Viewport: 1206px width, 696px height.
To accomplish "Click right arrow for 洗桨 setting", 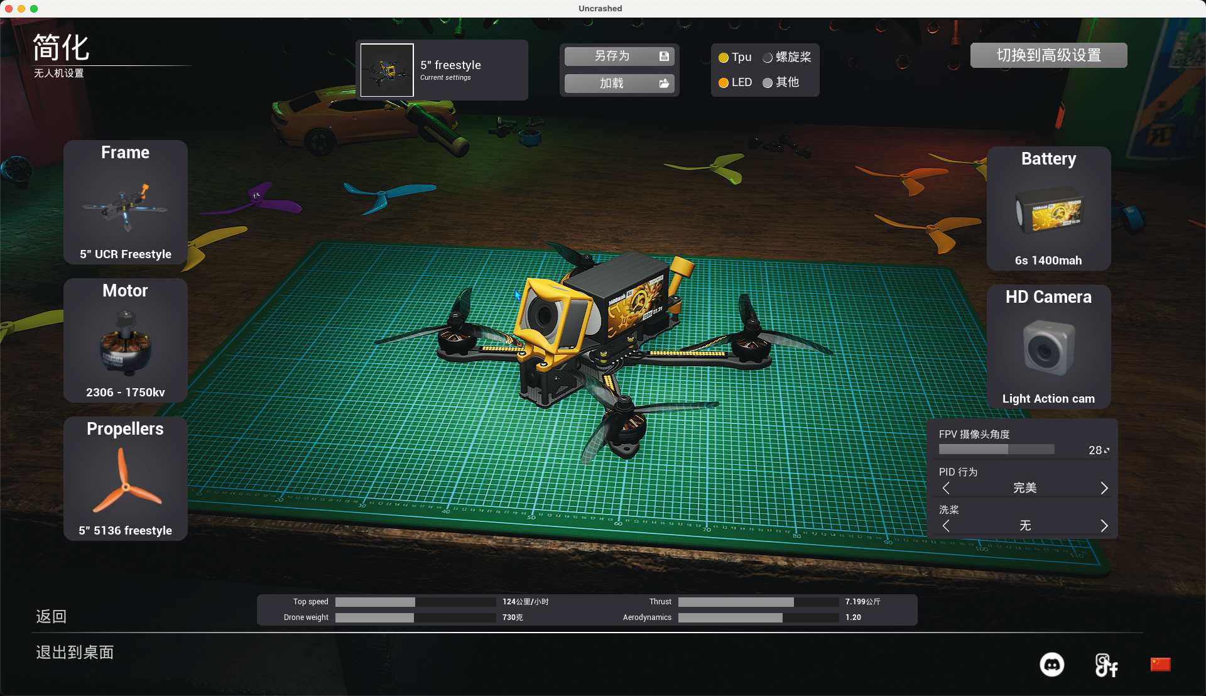I will point(1104,526).
